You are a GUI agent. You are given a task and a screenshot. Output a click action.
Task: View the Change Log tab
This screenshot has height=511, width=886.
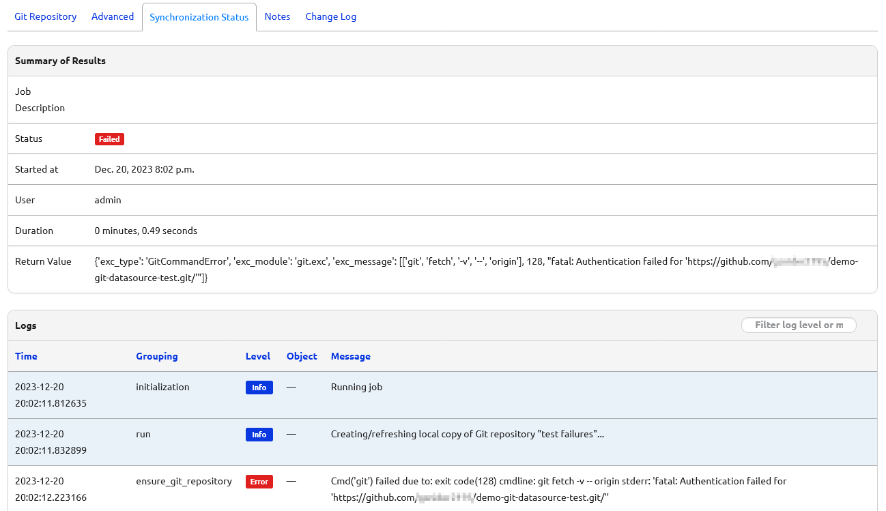click(x=330, y=16)
